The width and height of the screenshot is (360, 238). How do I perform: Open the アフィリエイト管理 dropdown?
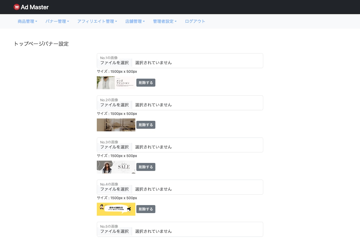(x=97, y=21)
